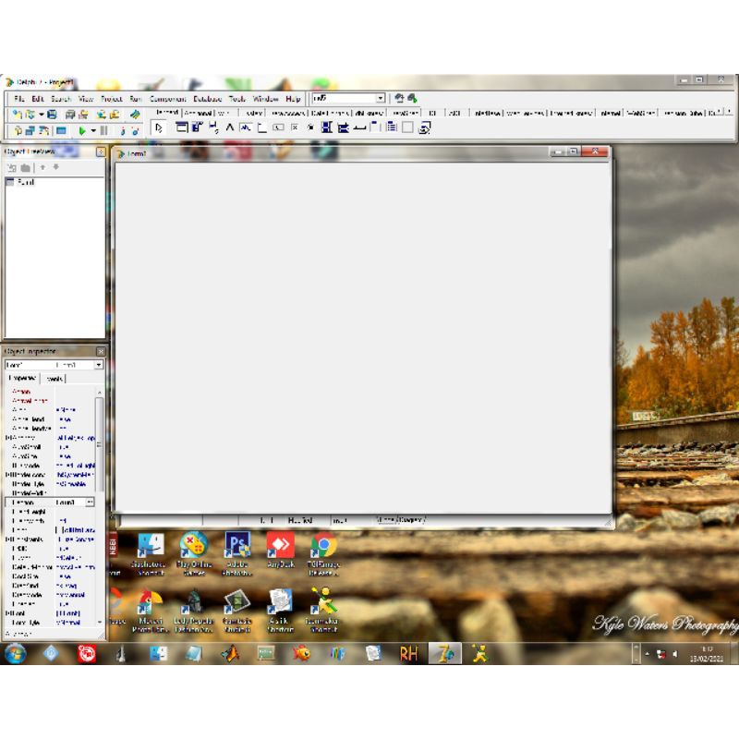Select the RadioButton component in the palette
Image resolution: width=739 pixels, height=739 pixels.
pyautogui.click(x=310, y=128)
